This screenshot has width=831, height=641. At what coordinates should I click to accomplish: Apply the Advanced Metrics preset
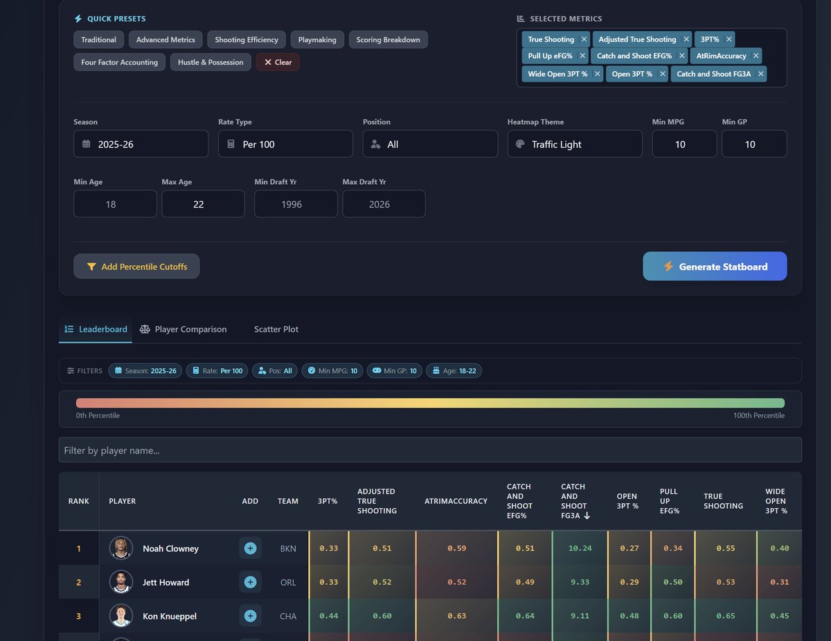pos(166,39)
